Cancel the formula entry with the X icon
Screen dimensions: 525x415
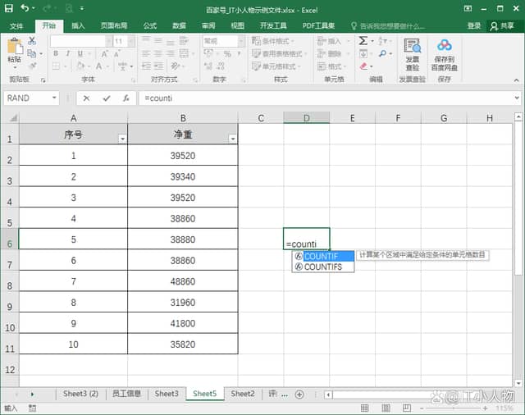tap(87, 98)
